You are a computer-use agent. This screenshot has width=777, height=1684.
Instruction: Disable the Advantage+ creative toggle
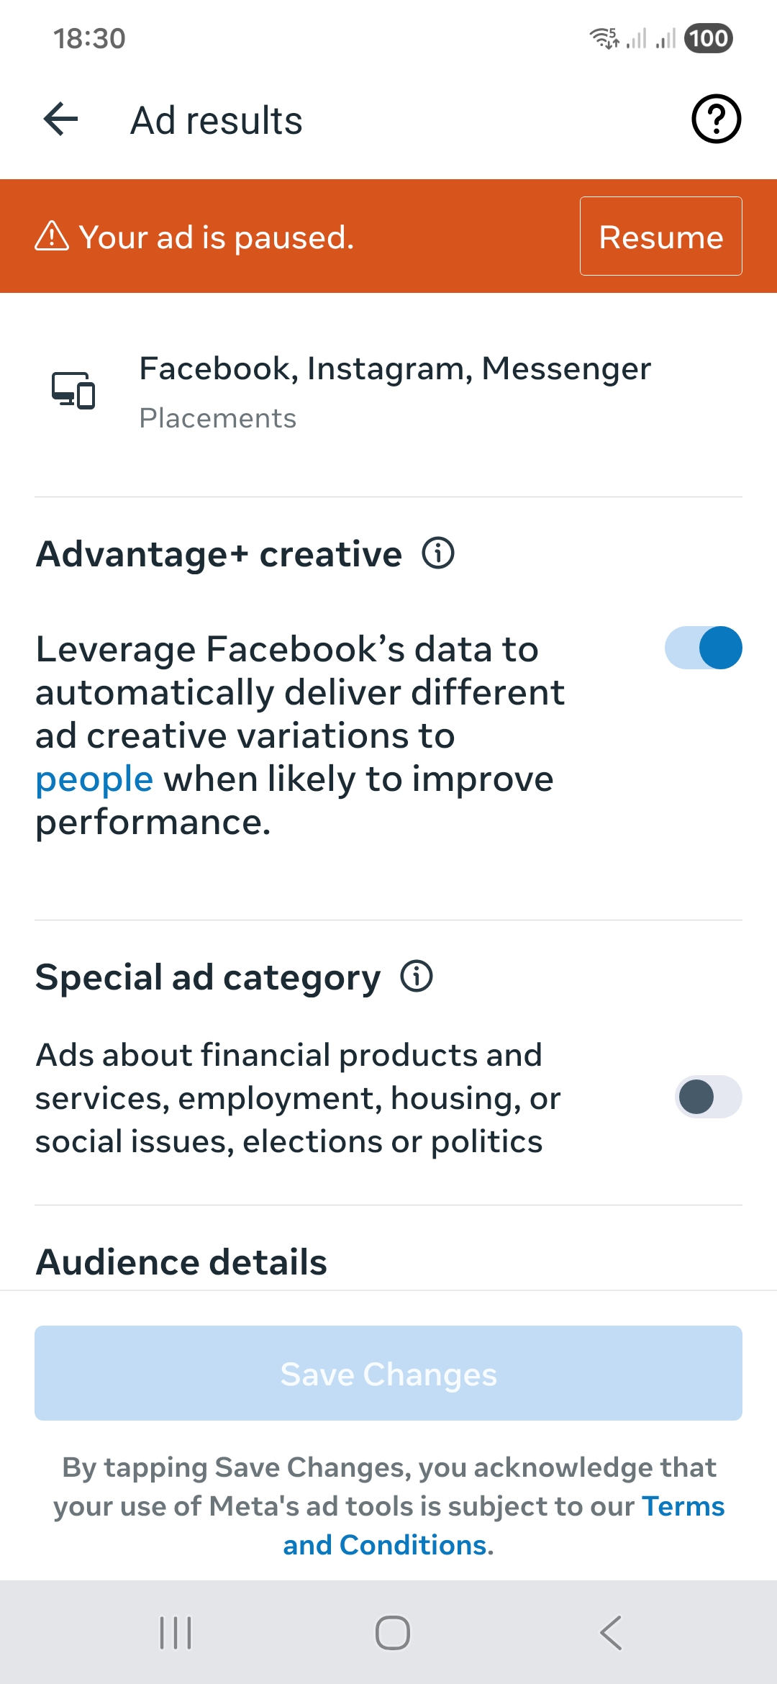click(703, 648)
